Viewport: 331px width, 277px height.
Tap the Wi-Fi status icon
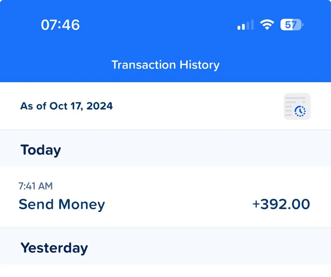tap(267, 25)
